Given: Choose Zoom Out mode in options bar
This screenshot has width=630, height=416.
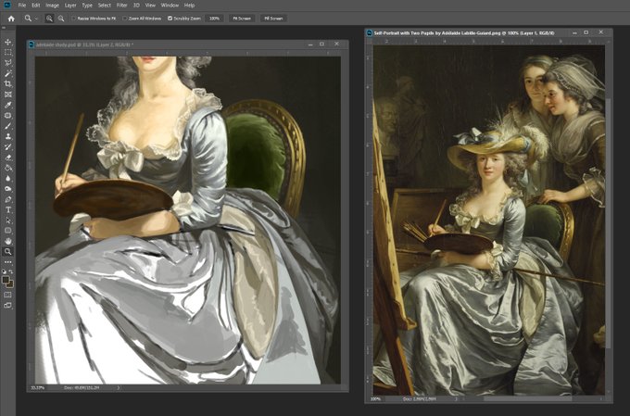Looking at the screenshot, I should point(61,19).
